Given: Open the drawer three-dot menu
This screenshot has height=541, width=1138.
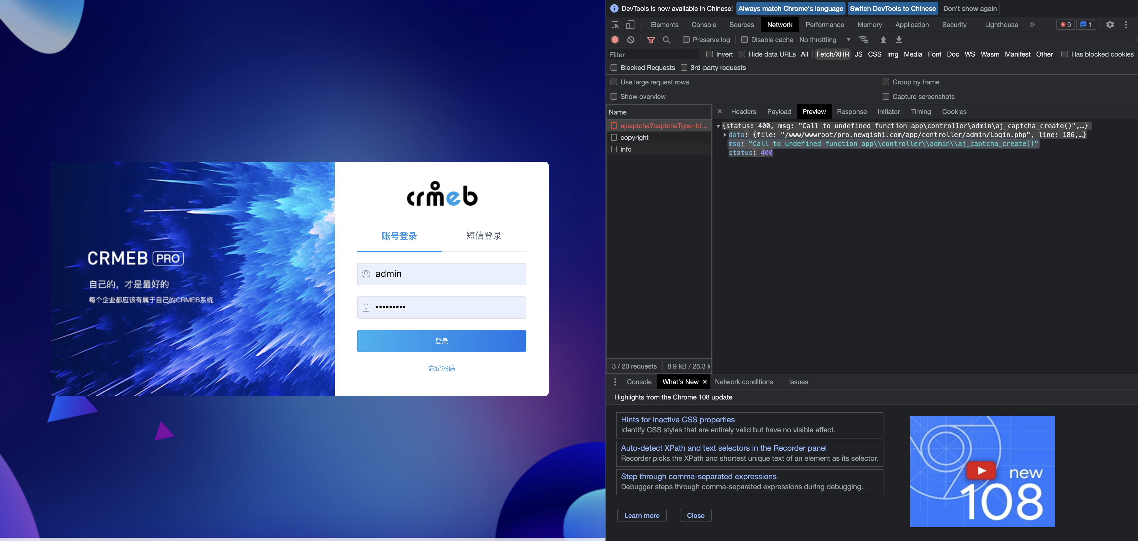Looking at the screenshot, I should 615,382.
